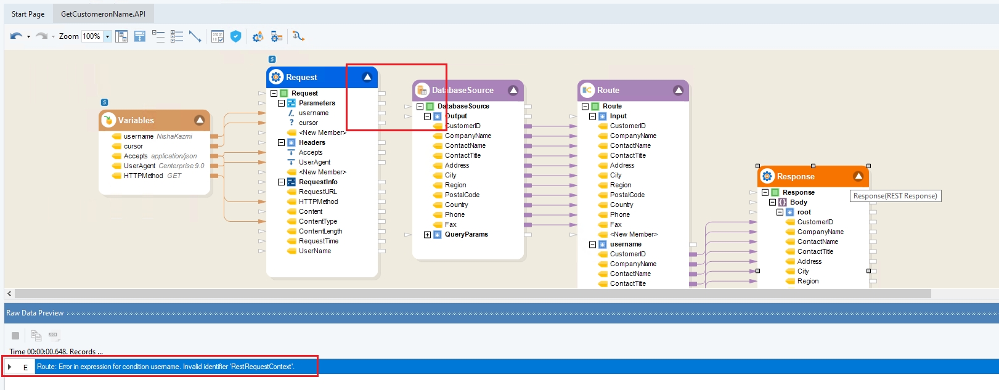
Task: Select the GetCustomeronName.API tab
Action: [103, 14]
